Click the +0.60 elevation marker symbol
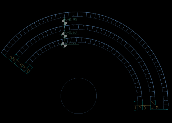 point(64,35)
